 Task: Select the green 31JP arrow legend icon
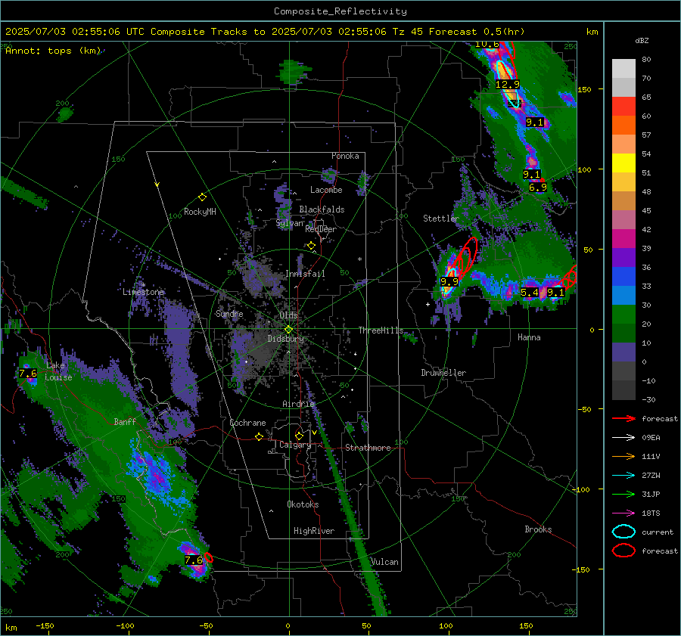click(623, 494)
